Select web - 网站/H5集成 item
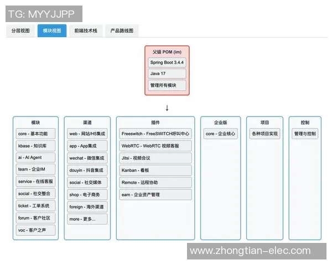 point(87,134)
